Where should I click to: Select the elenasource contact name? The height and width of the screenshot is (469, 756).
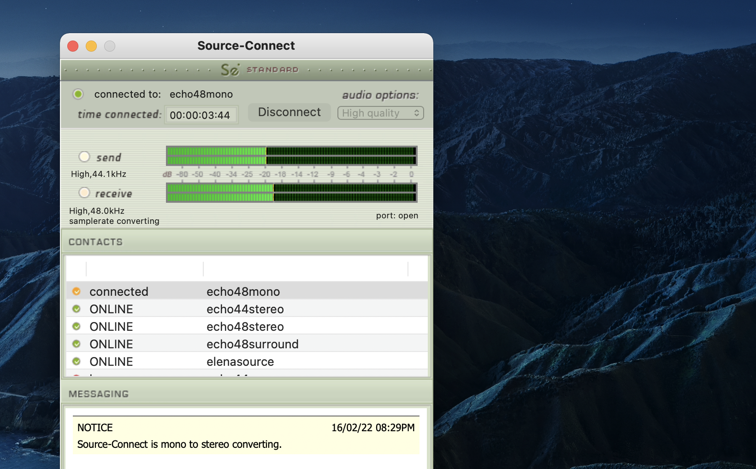pos(240,362)
